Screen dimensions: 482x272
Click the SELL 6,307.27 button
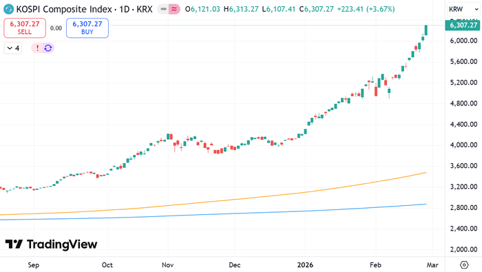(x=25, y=28)
